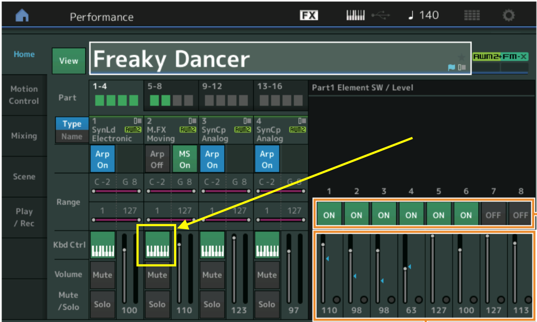Click the keyboard MIDI connection icon

[356, 15]
